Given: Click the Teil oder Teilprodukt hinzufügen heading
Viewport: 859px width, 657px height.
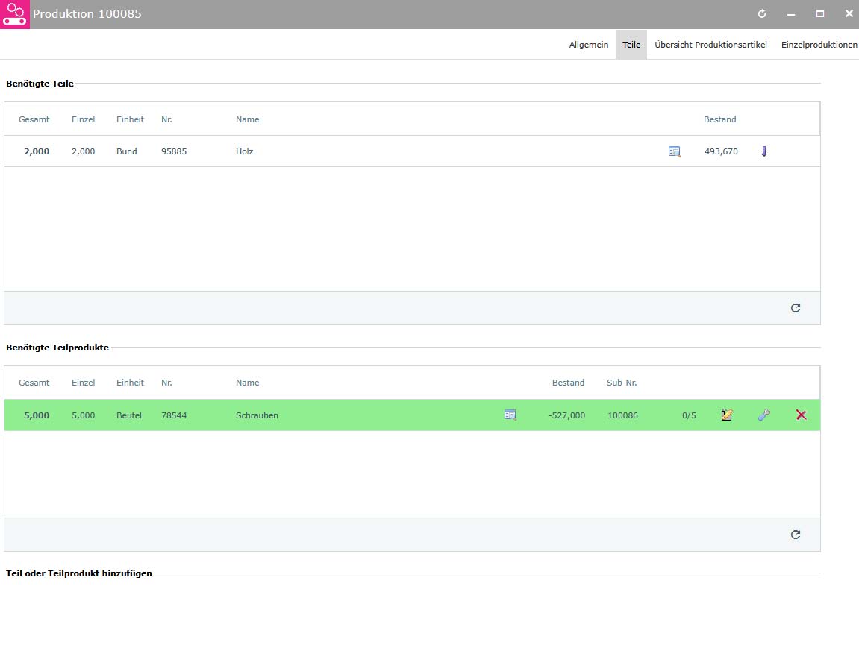Looking at the screenshot, I should [x=79, y=573].
